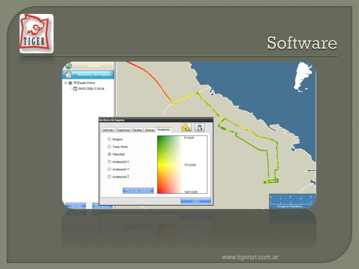The image size is (359, 269).
Task: Select the Temp. Motor gradient option
Action: pyautogui.click(x=109, y=147)
